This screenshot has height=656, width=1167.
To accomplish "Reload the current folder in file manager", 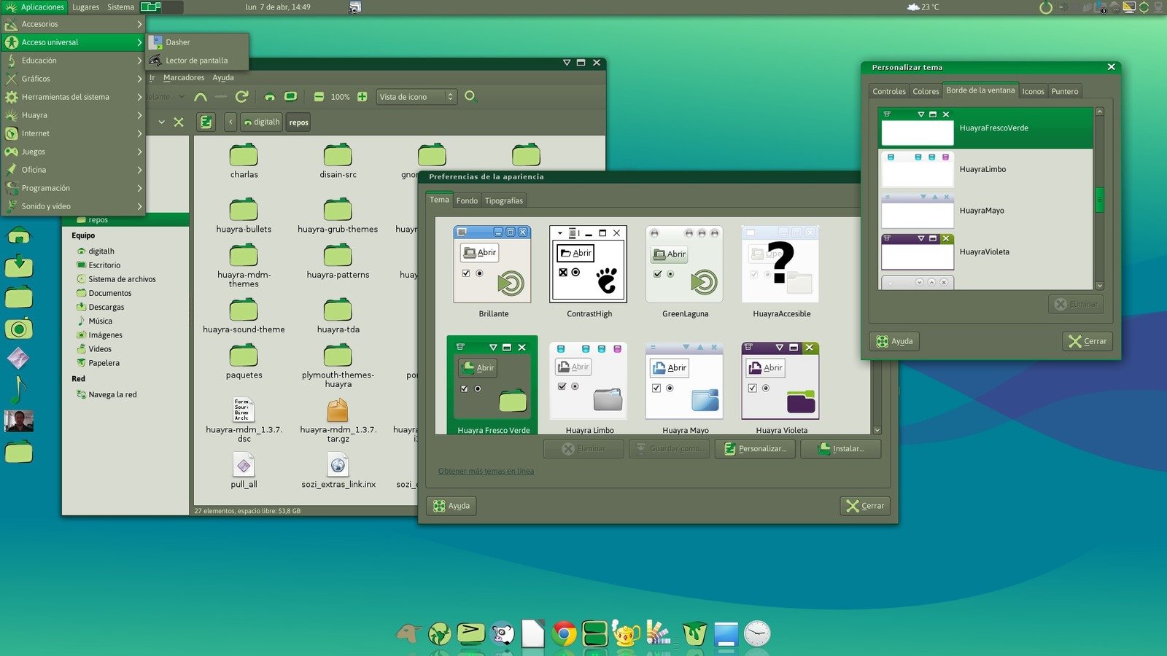I will tap(242, 97).
